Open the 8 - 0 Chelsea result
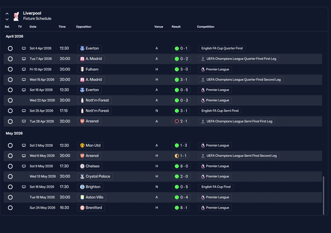Viewport: 331px width, 233px height. [181, 166]
